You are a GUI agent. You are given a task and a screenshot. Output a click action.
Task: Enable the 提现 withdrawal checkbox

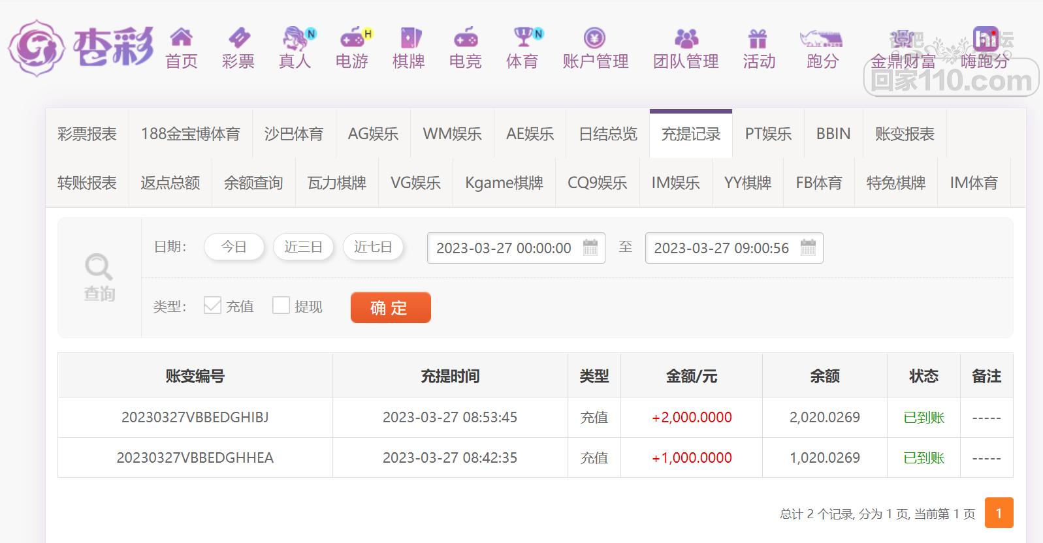[x=281, y=305]
